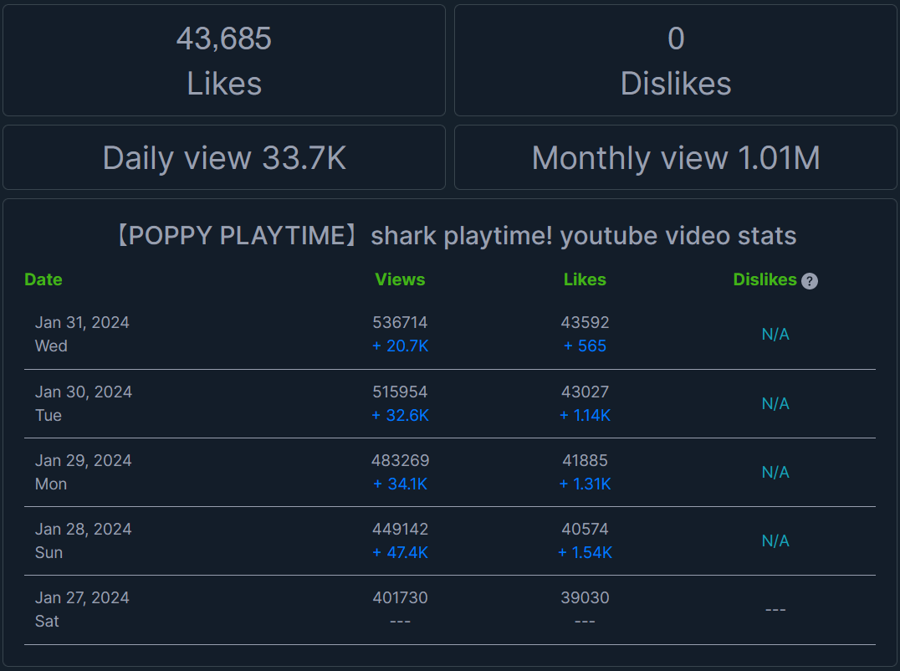Click the Jan 29, 2024 date cell
Image resolution: width=900 pixels, height=671 pixels.
tap(84, 460)
